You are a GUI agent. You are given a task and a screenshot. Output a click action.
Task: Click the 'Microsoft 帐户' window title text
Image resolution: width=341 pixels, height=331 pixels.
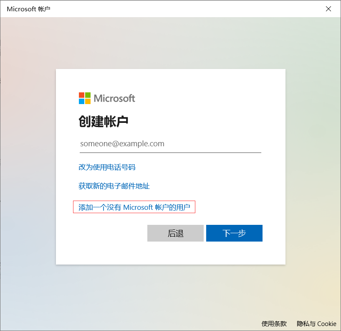click(x=28, y=9)
